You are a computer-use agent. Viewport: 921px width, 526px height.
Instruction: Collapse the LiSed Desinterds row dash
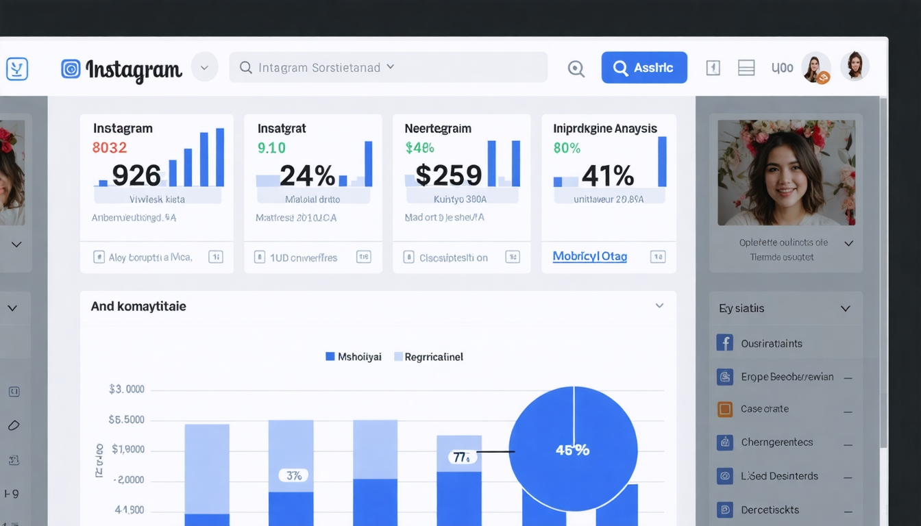pyautogui.click(x=848, y=477)
